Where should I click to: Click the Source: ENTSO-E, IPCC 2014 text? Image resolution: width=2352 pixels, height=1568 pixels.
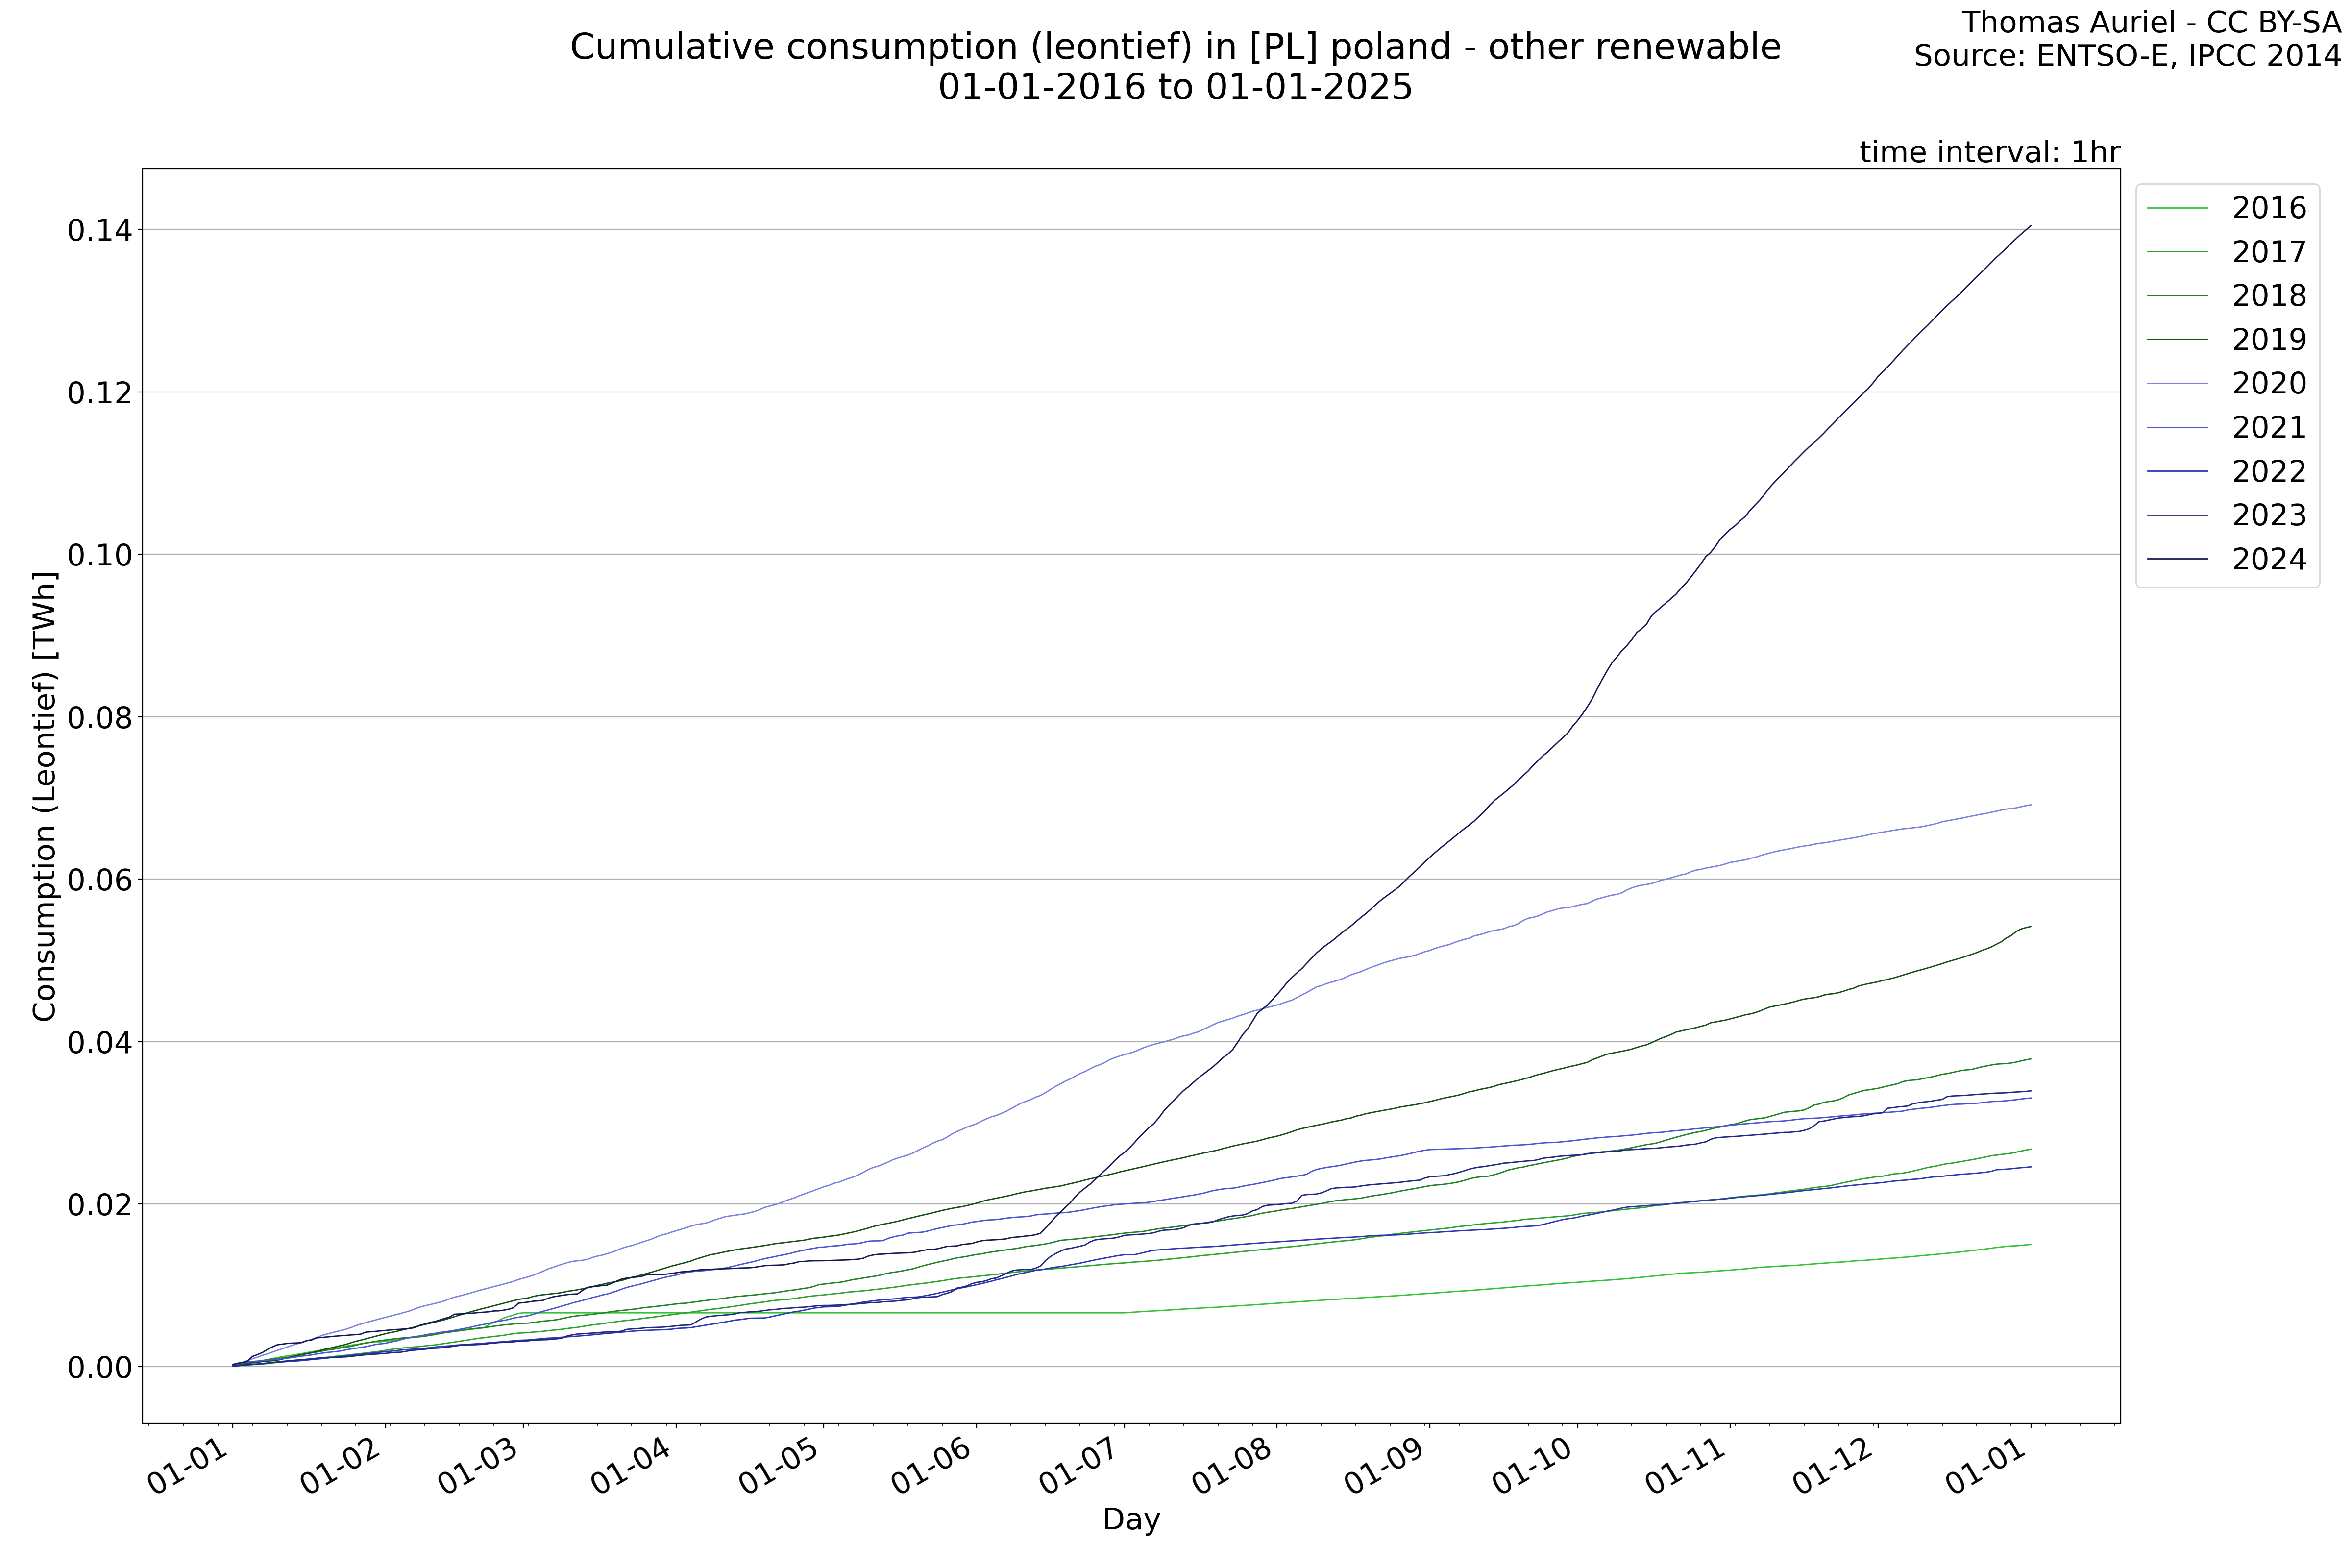[2127, 56]
